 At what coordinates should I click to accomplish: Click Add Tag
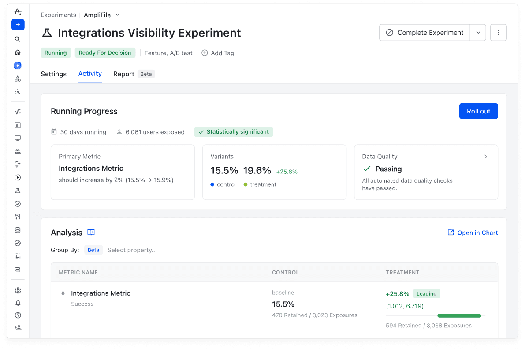(218, 53)
